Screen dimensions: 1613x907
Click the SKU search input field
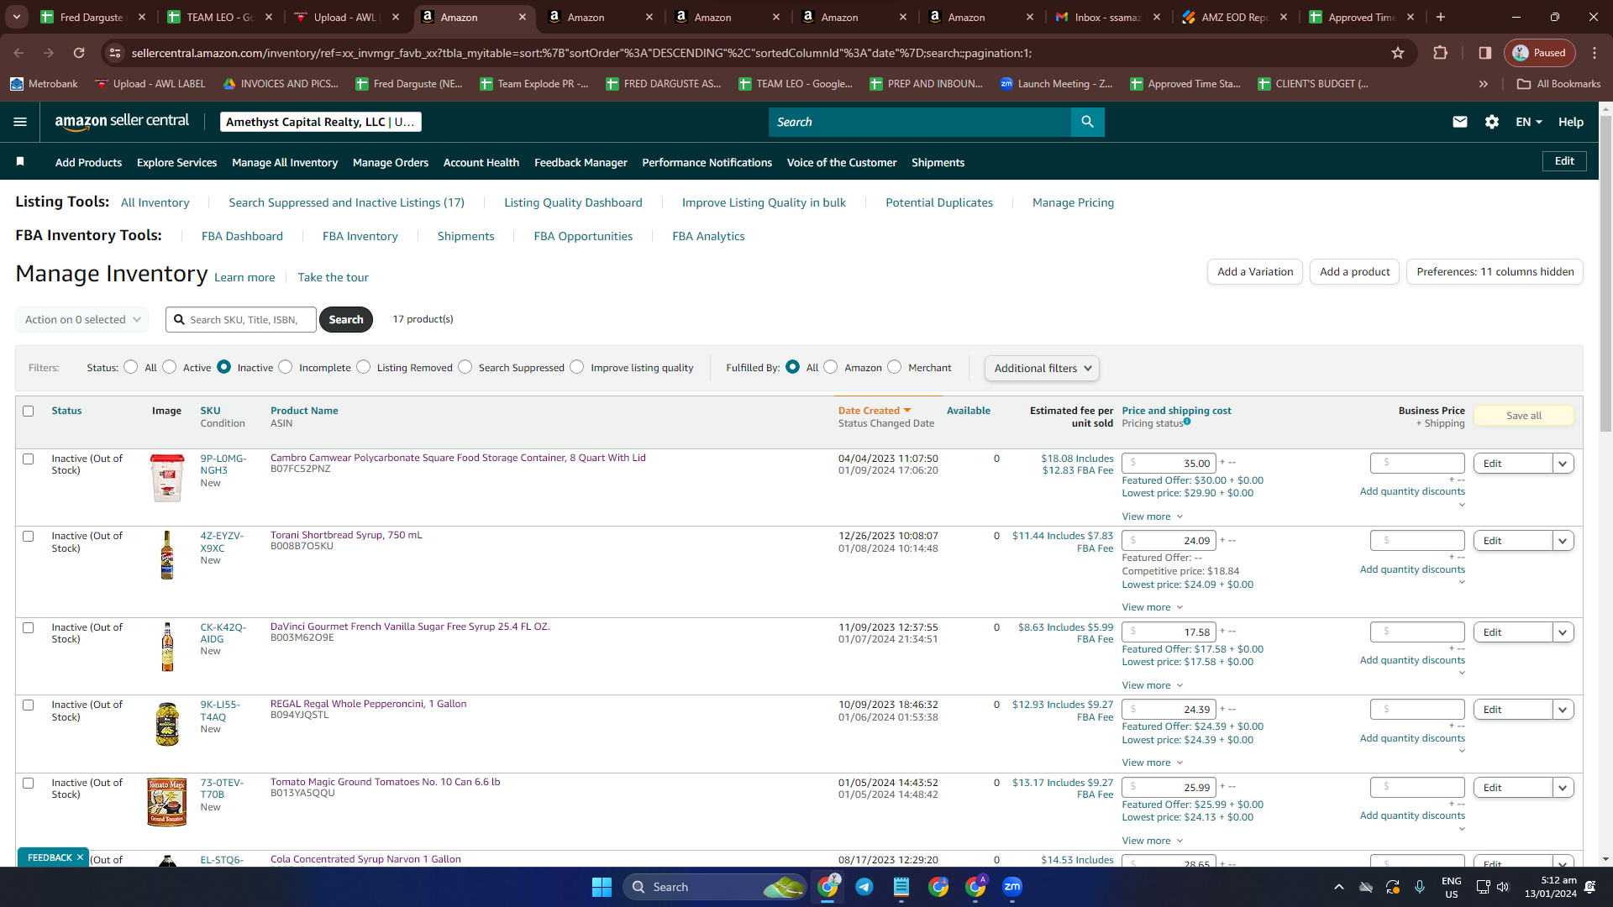click(241, 320)
